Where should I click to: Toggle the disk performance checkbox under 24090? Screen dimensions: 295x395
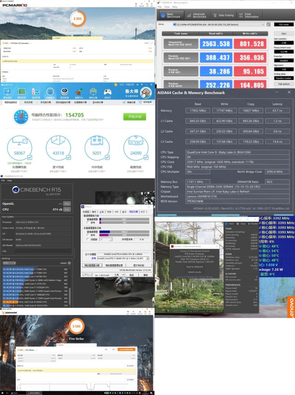tap(146, 158)
